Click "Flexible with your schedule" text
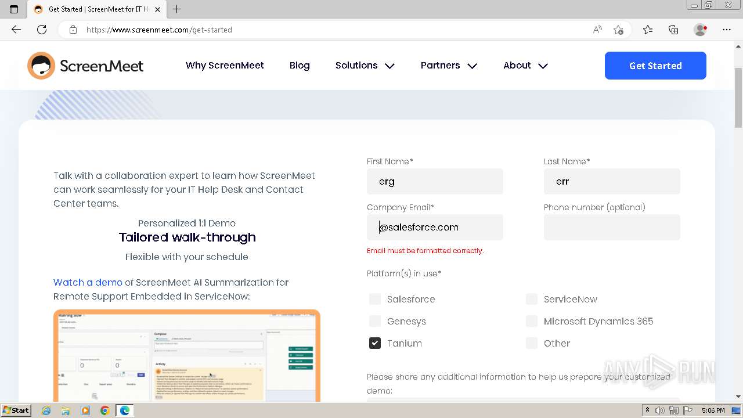The height and width of the screenshot is (418, 743). 187,257
